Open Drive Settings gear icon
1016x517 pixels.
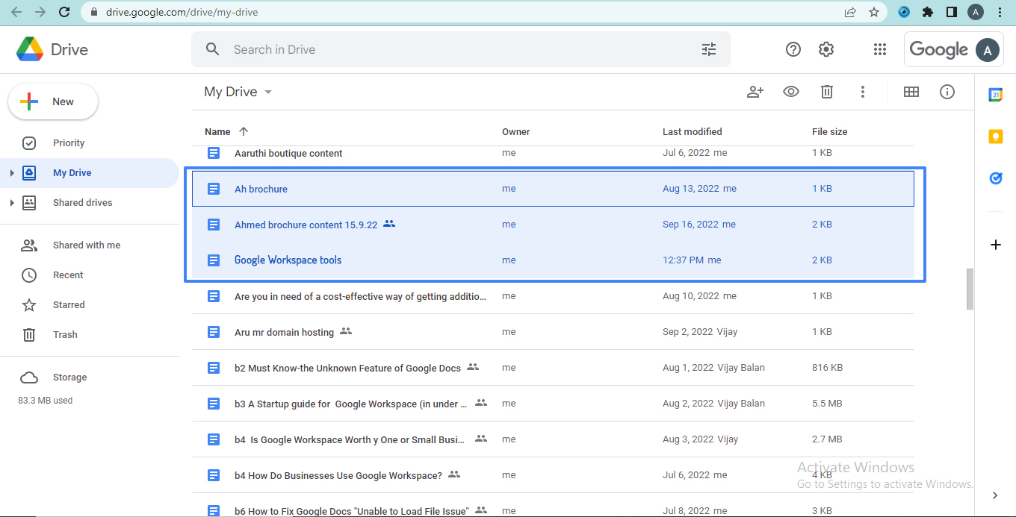pos(826,49)
